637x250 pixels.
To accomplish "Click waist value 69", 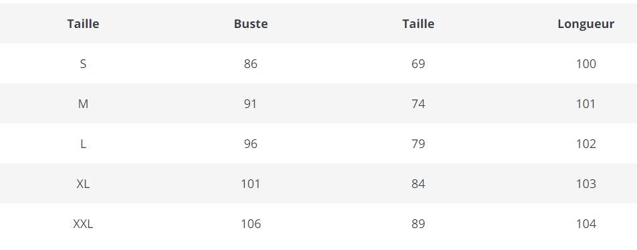I will [x=418, y=64].
